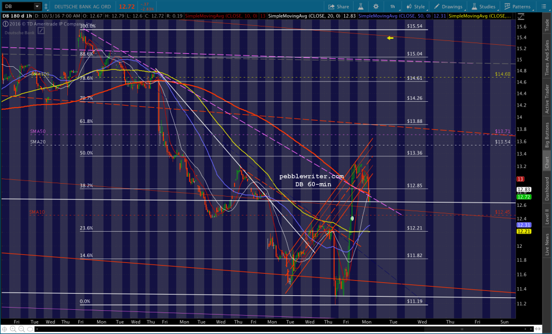The width and height of the screenshot is (552, 334).
Task: Click the red 13 price axis bubble
Action: coord(520,179)
